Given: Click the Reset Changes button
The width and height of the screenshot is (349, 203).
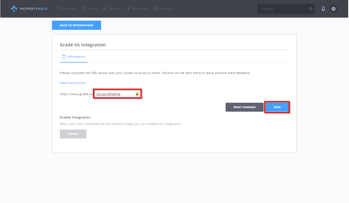Looking at the screenshot, I should (x=244, y=107).
